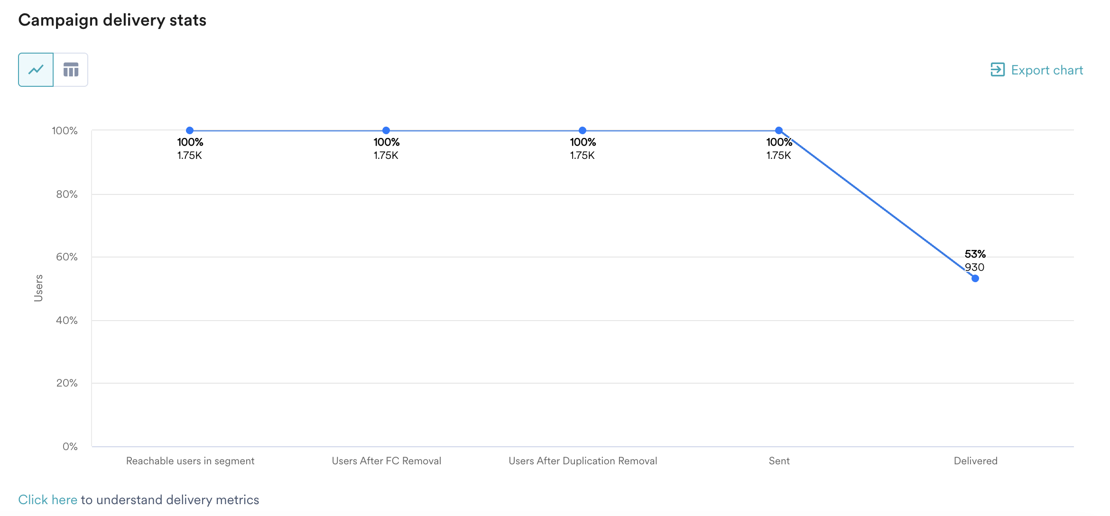Select the Sent category label
Screen dimensions: 1110x516
pyautogui.click(x=779, y=461)
